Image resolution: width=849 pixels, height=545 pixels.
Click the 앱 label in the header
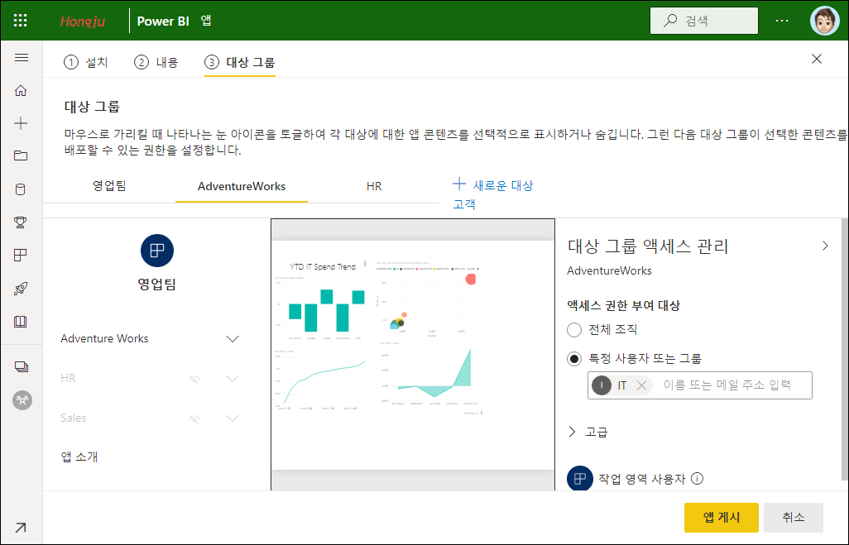pyautogui.click(x=206, y=21)
